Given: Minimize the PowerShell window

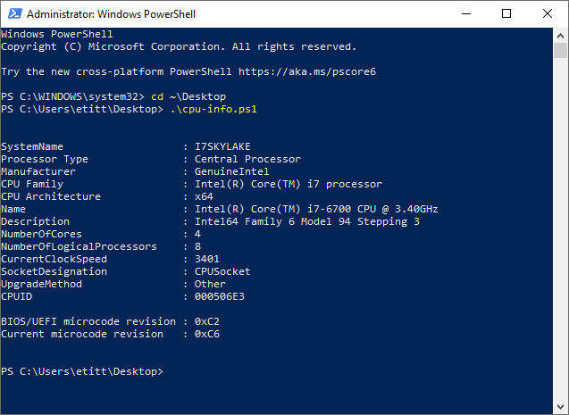Looking at the screenshot, I should coord(466,13).
